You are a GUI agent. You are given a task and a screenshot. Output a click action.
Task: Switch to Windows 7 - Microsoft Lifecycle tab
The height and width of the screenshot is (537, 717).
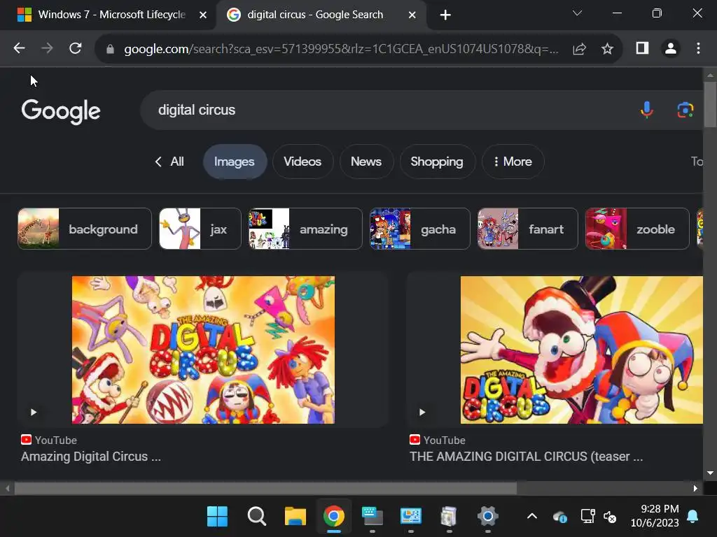point(108,15)
